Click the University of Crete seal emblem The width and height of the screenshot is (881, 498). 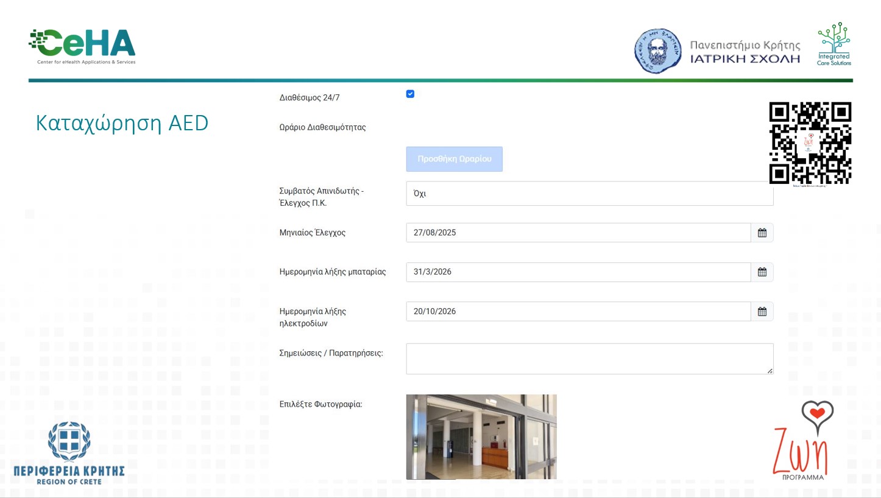657,51
